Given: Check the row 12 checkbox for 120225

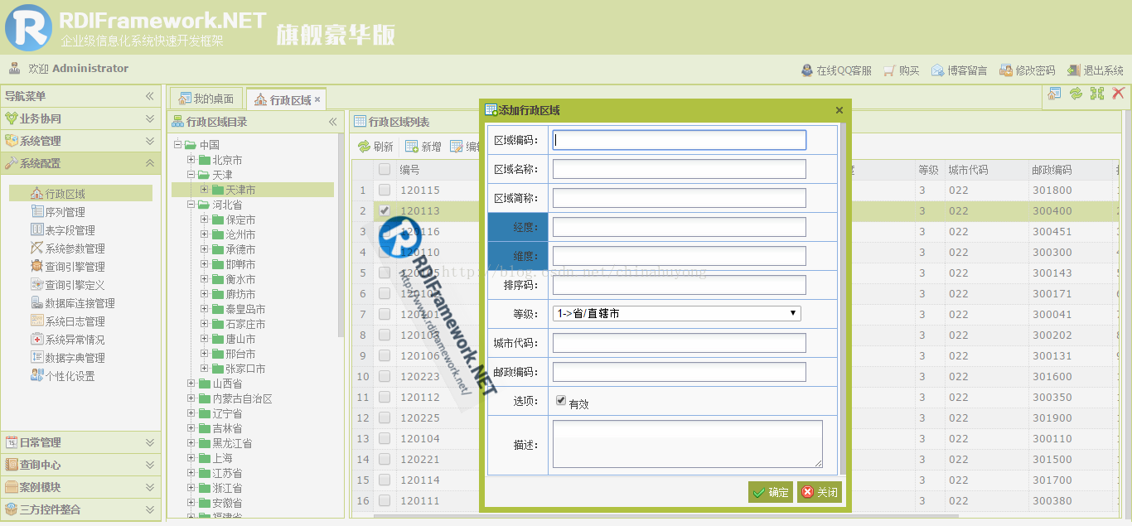Looking at the screenshot, I should tap(385, 417).
